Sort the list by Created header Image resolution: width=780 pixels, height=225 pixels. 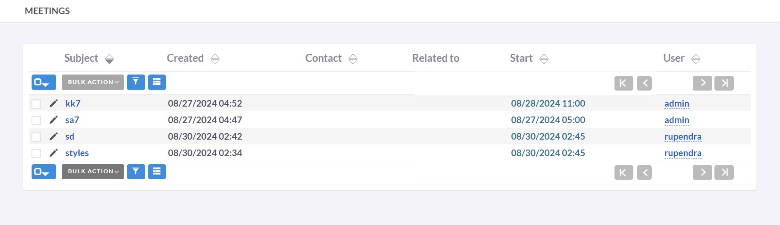[215, 59]
